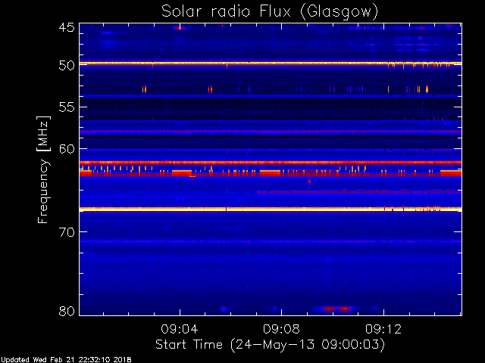This screenshot has width=485, height=363.
Task: Click the time tick label 09:04
Action: [180, 329]
